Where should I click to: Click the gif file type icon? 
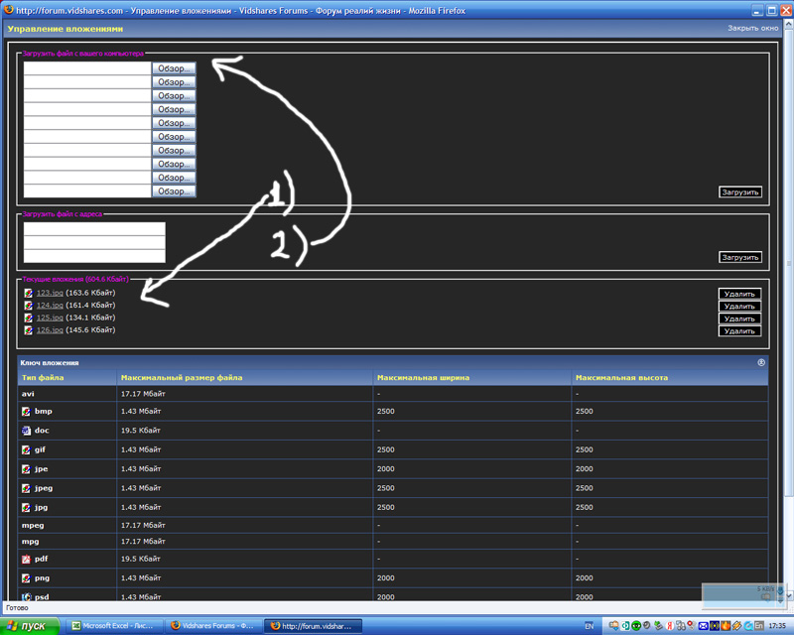(x=27, y=450)
